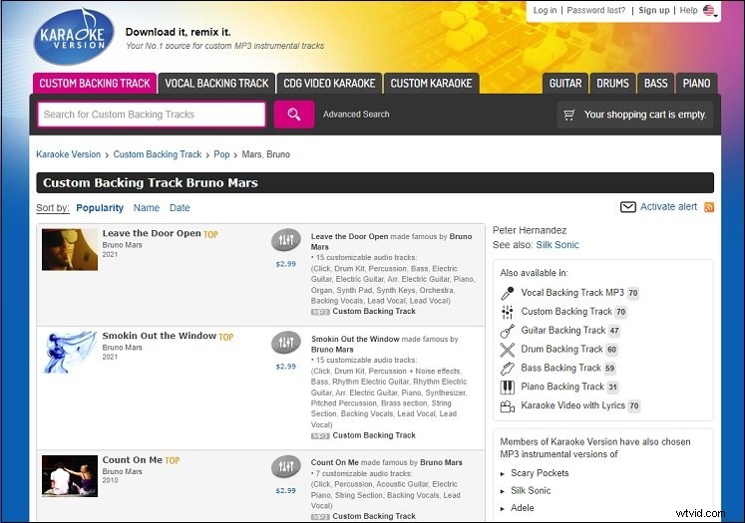The height and width of the screenshot is (523, 745).
Task: Switch to the Bass tab
Action: [x=655, y=84]
